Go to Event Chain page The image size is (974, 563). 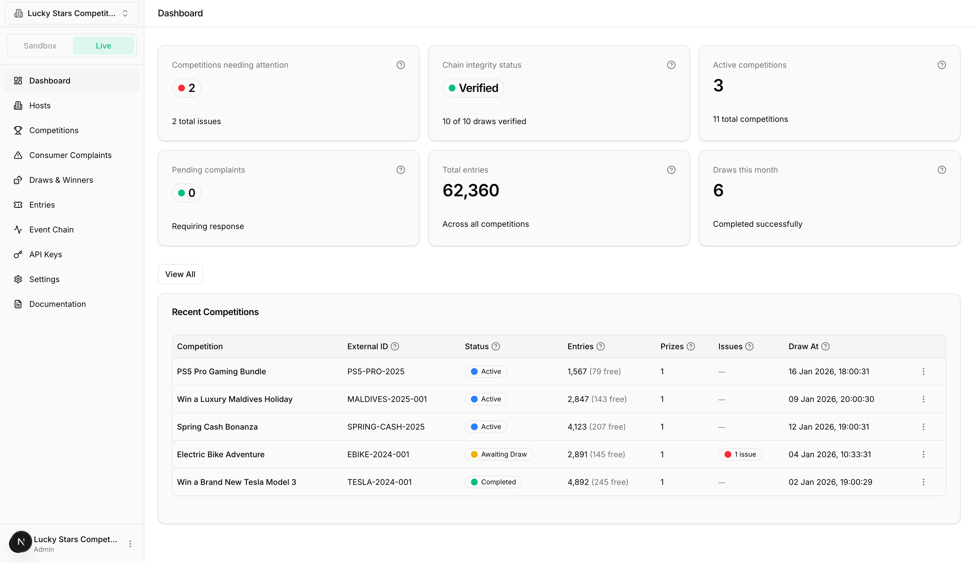point(51,230)
